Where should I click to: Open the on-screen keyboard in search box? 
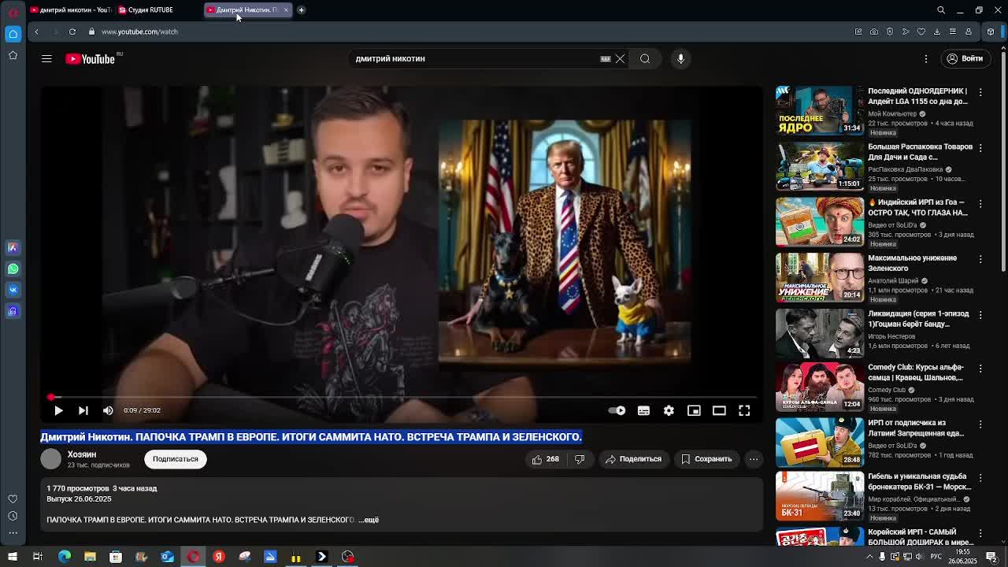[606, 58]
